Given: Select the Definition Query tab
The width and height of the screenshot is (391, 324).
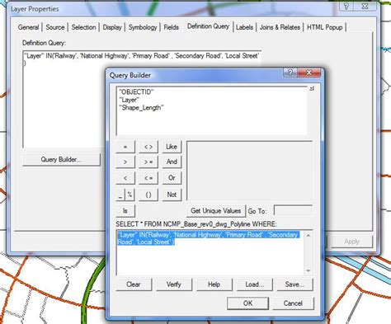Looking at the screenshot, I should [x=208, y=26].
